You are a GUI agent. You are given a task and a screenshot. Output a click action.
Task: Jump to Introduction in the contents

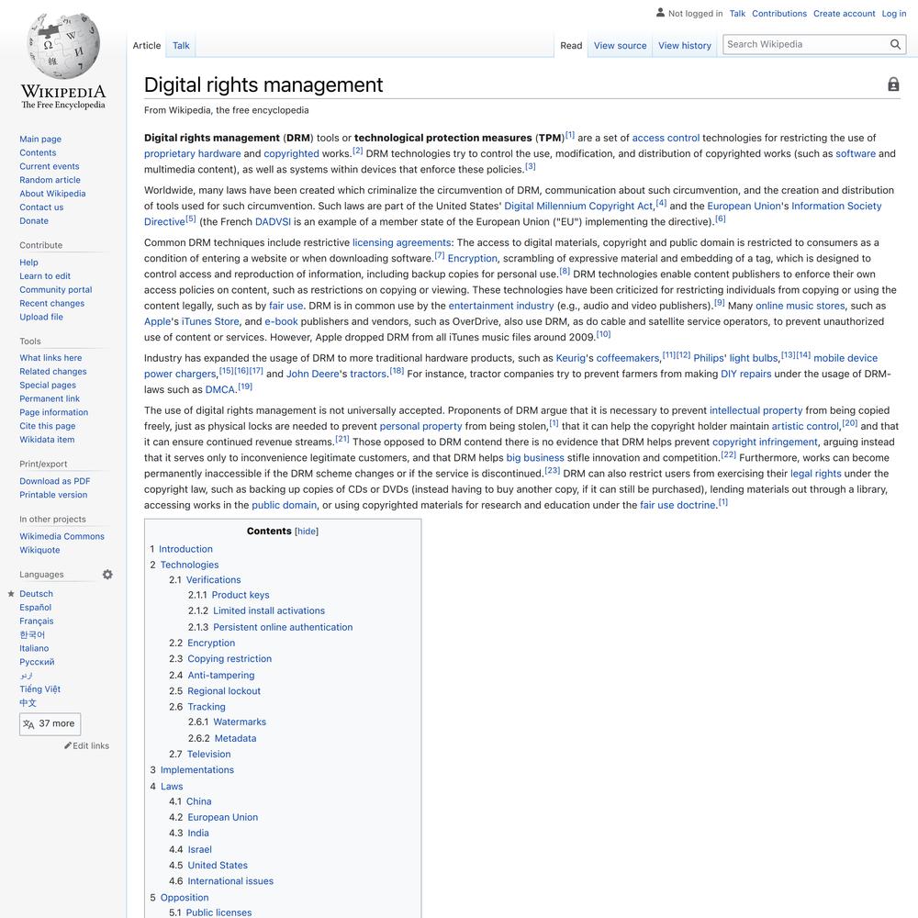[185, 549]
